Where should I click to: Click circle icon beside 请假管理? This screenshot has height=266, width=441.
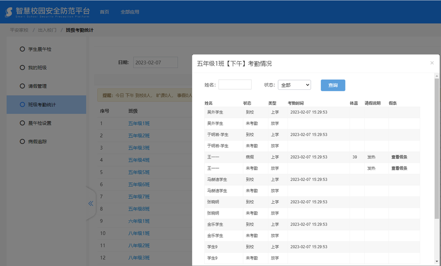(22, 86)
